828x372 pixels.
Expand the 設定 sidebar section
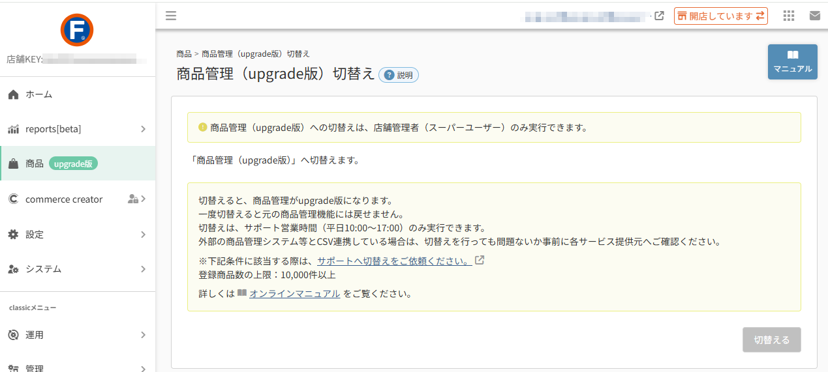[78, 235]
